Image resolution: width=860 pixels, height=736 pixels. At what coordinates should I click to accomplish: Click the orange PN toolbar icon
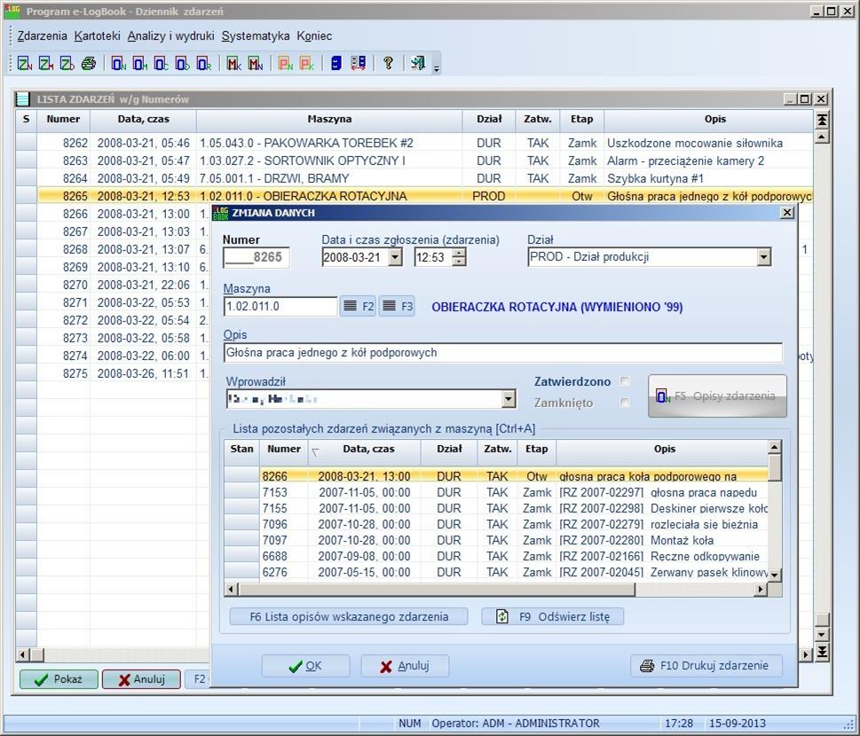pos(286,64)
